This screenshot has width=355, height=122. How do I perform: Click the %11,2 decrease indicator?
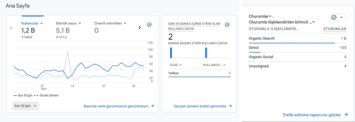[x=62, y=37]
